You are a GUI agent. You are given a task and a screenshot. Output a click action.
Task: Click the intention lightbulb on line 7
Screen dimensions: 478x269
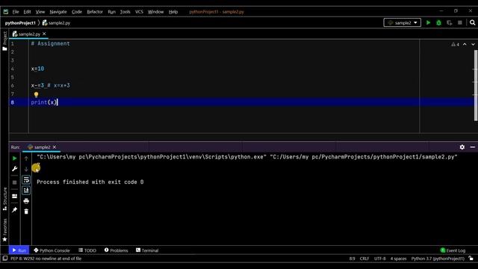tap(36, 95)
